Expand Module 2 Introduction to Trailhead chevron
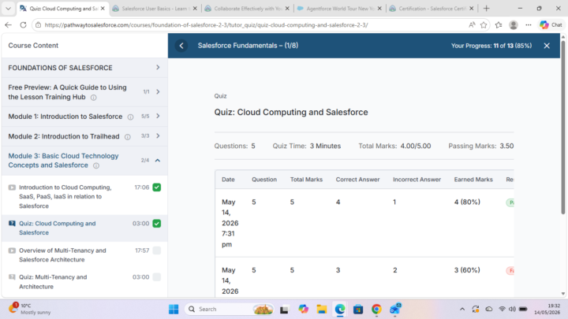Screen dimensions: 568x319 click(158, 136)
